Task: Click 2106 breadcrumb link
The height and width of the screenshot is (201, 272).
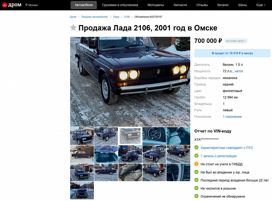Action: point(127,17)
